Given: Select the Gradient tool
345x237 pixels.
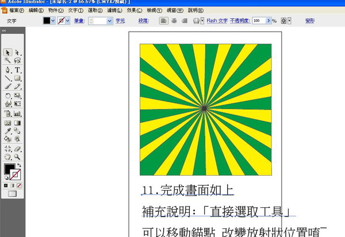Looking at the screenshot, I should 17,123.
